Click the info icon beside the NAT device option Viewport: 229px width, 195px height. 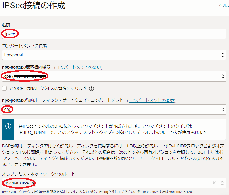coord(91,88)
